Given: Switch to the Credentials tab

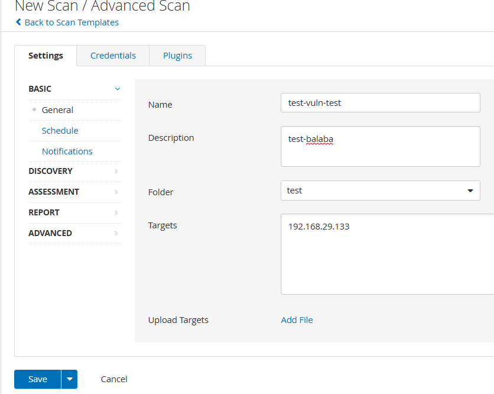Looking at the screenshot, I should (x=113, y=56).
